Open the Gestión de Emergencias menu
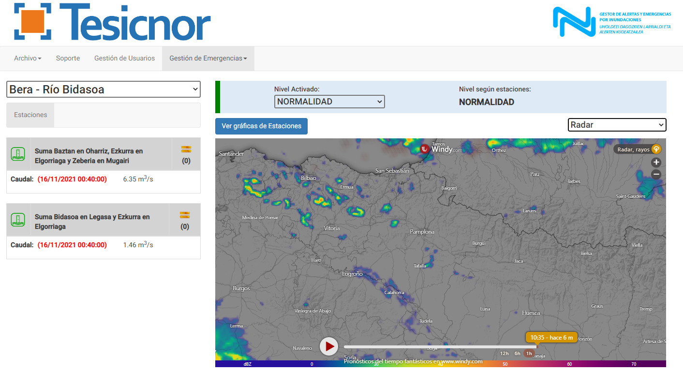The image size is (683, 372). pyautogui.click(x=208, y=58)
